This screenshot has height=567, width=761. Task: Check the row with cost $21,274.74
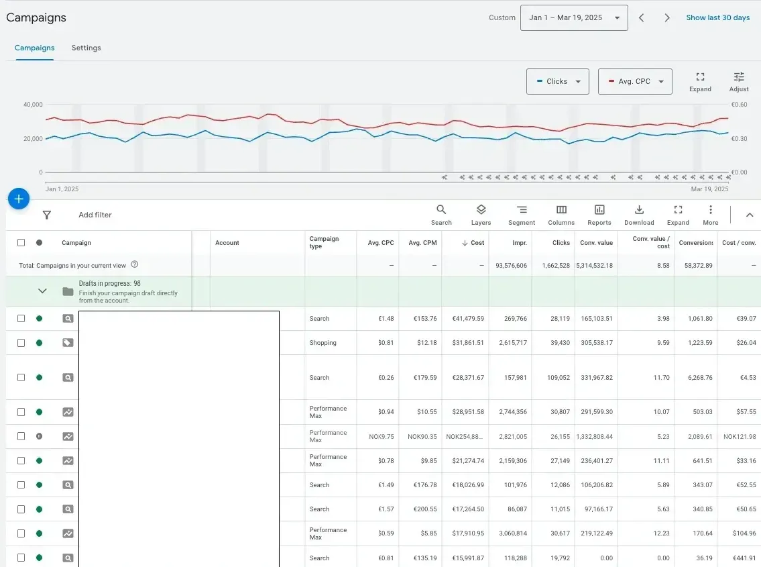[x=21, y=460]
